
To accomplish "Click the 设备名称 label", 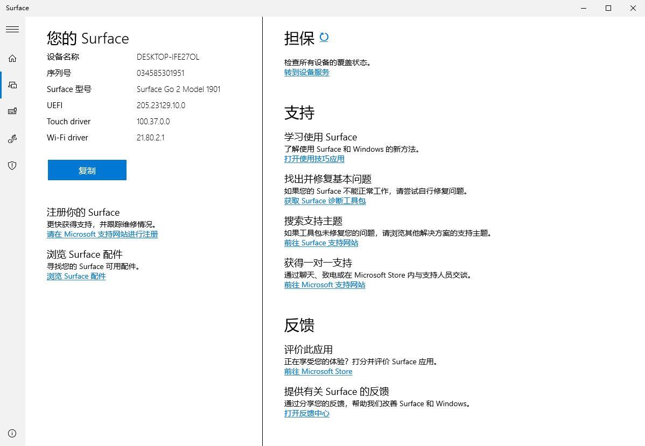I will point(63,57).
